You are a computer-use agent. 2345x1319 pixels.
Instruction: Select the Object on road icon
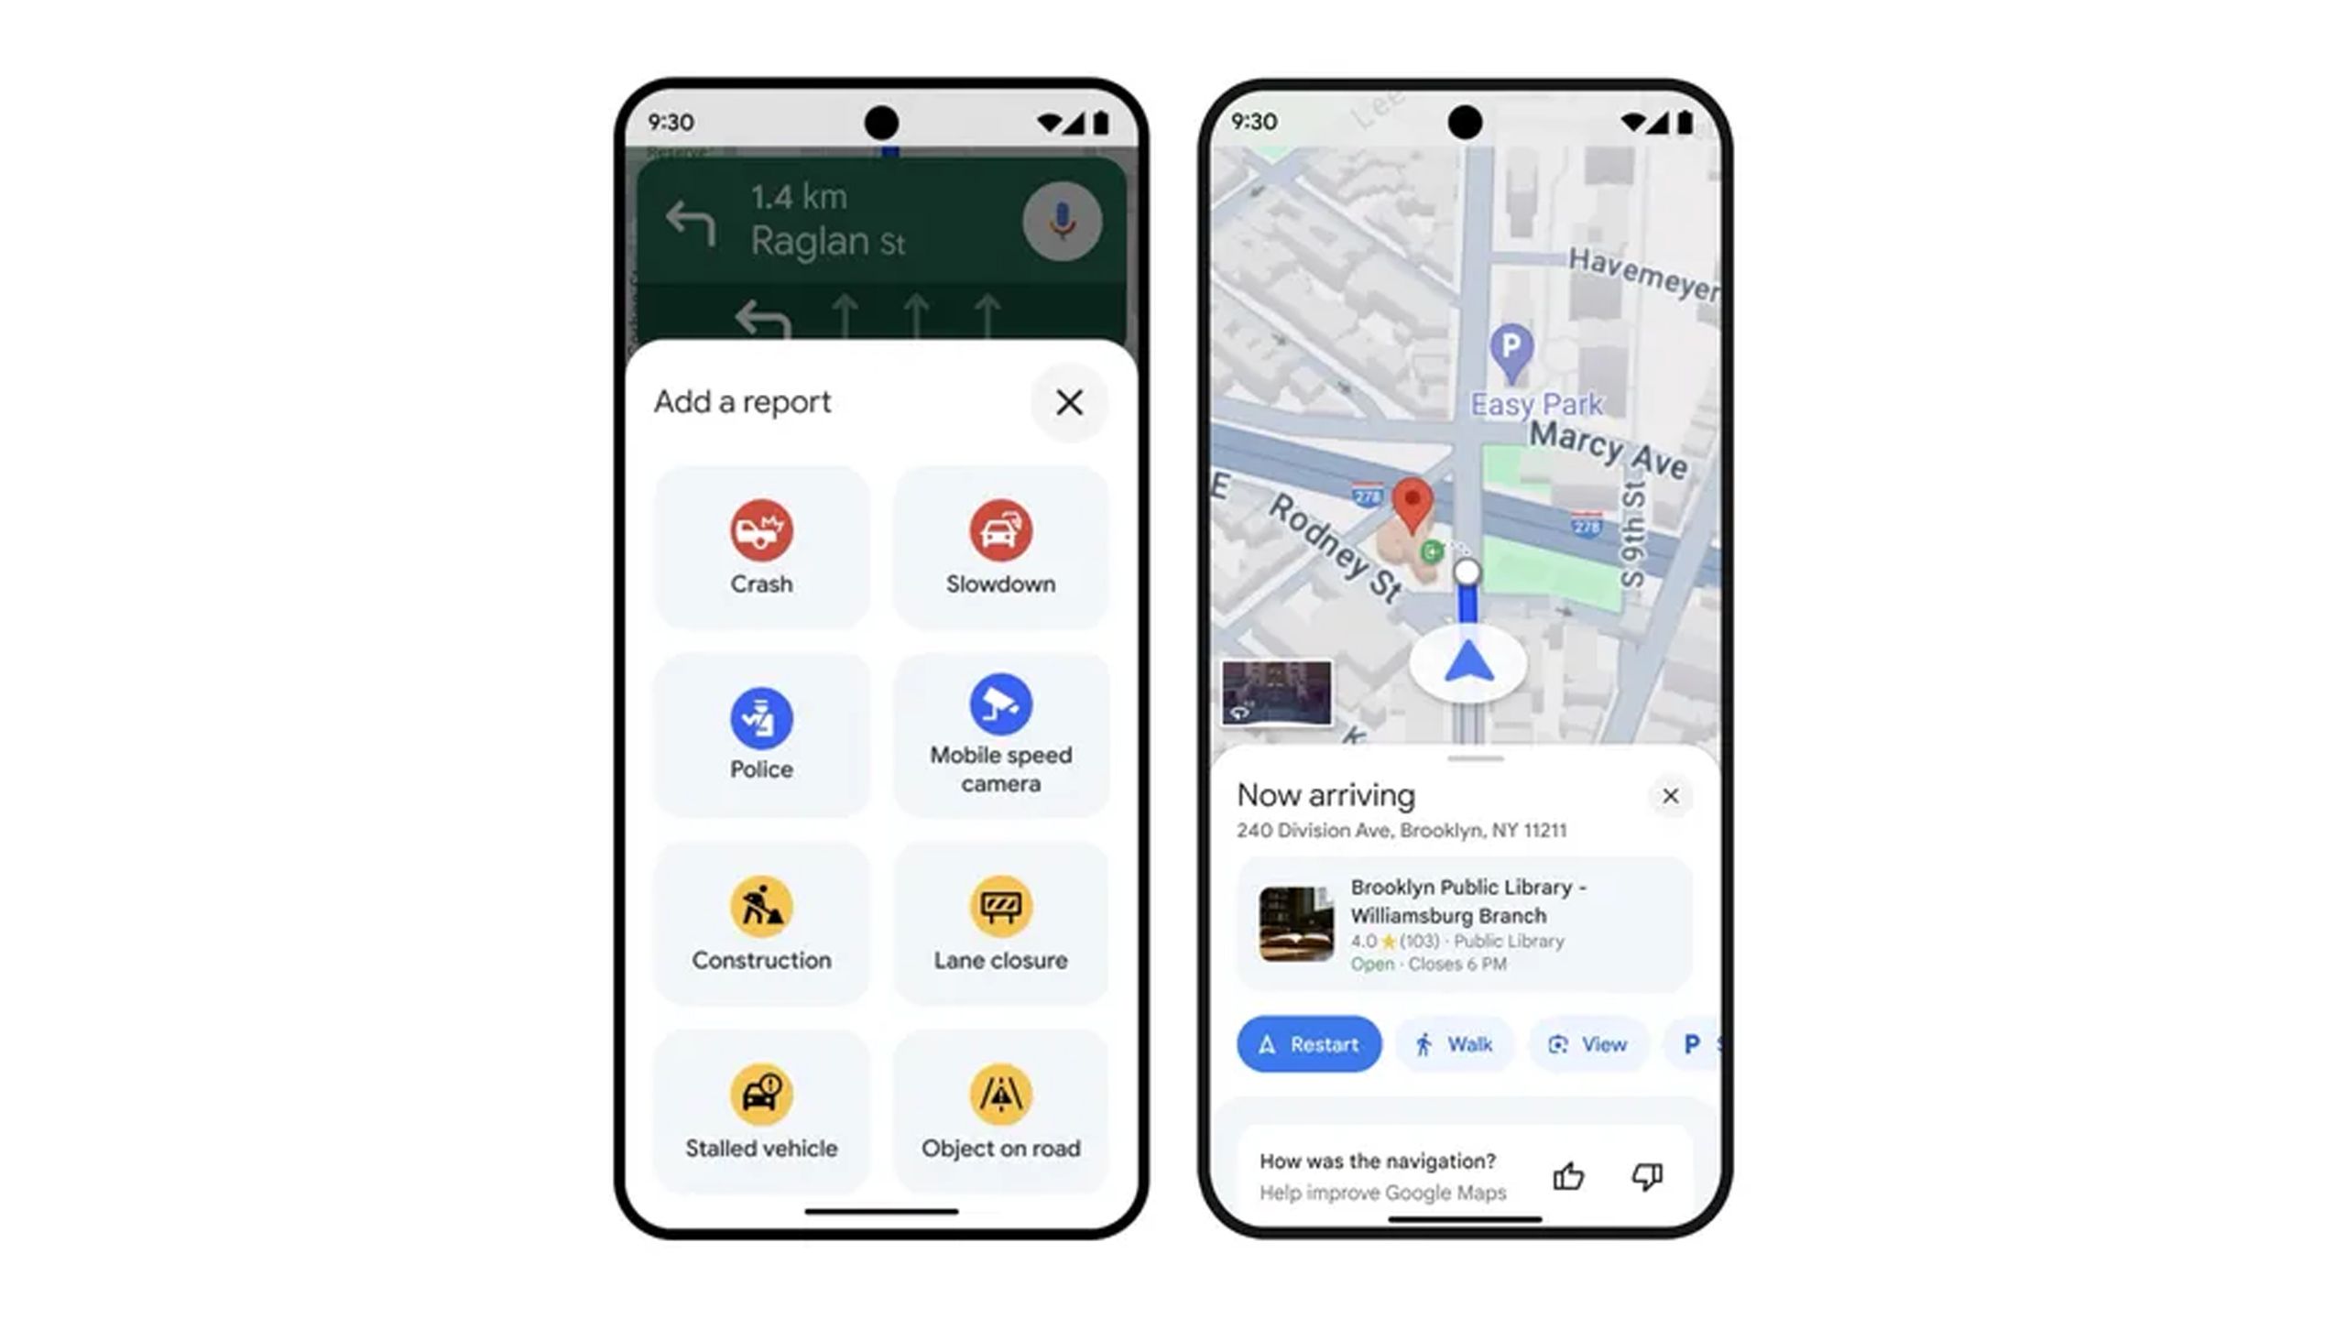pyautogui.click(x=1002, y=1098)
